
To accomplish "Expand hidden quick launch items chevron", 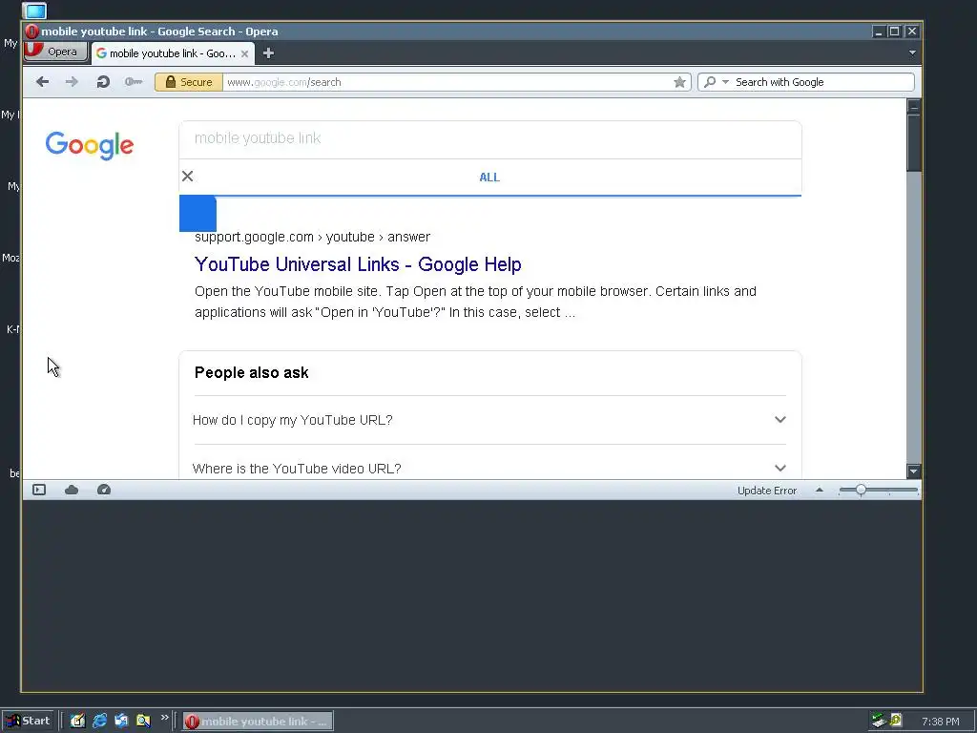I will (164, 718).
